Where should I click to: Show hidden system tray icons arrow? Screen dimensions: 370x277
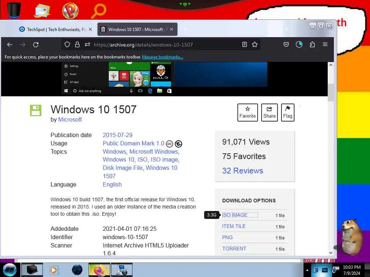pyautogui.click(x=307, y=270)
